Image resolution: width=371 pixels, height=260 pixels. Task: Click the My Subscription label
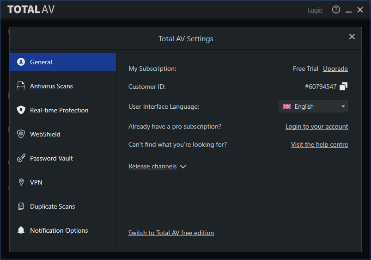tap(152, 68)
